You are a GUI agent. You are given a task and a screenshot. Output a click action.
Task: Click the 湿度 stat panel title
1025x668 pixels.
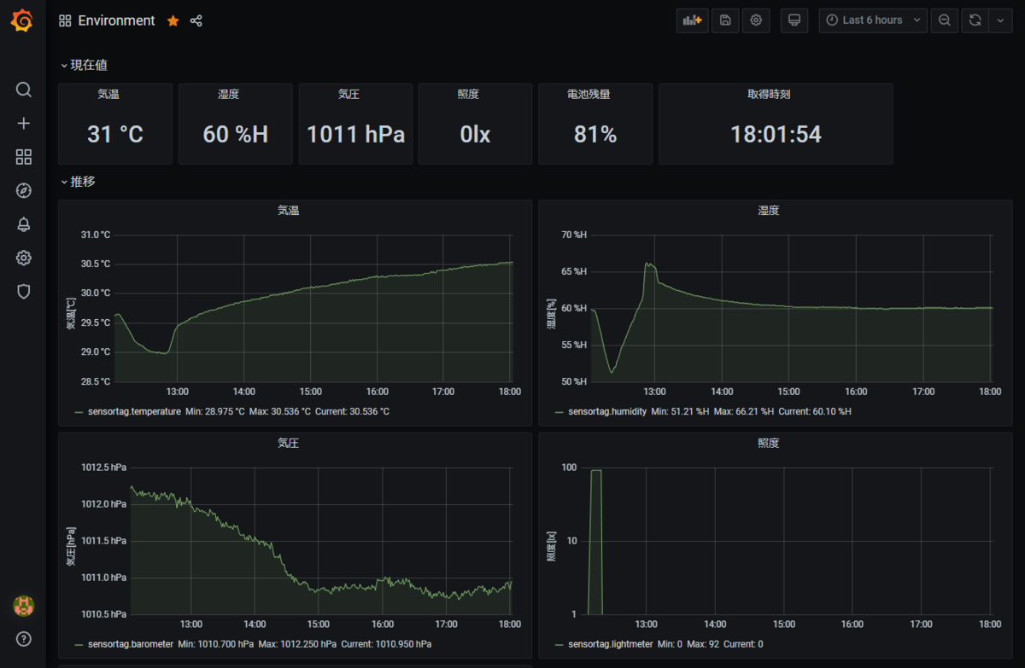pyautogui.click(x=229, y=95)
